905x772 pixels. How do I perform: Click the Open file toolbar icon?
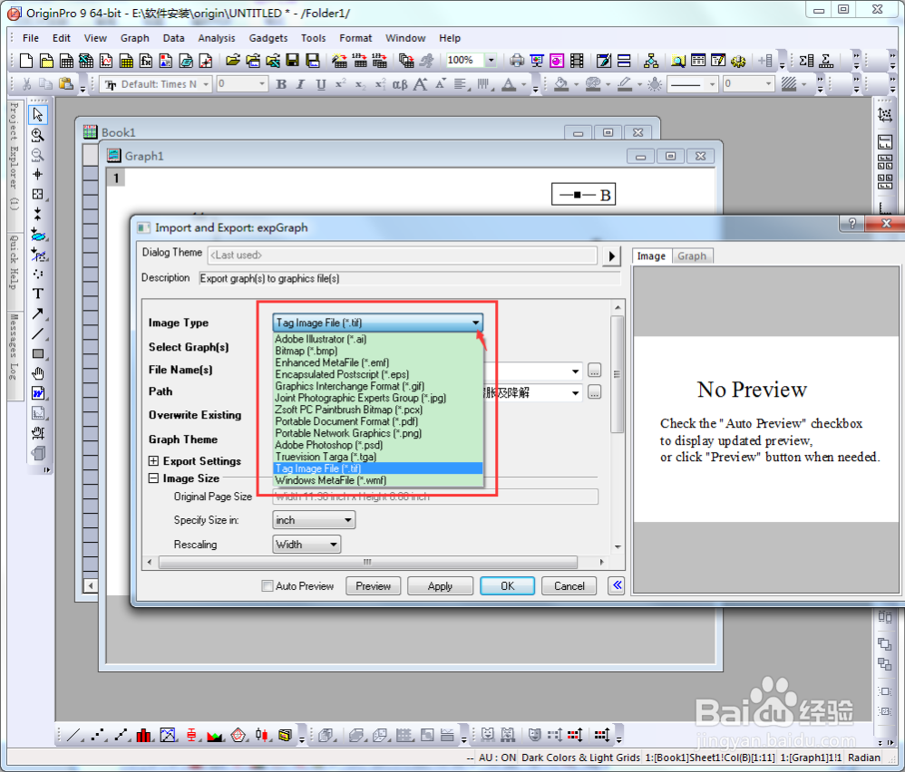point(233,61)
